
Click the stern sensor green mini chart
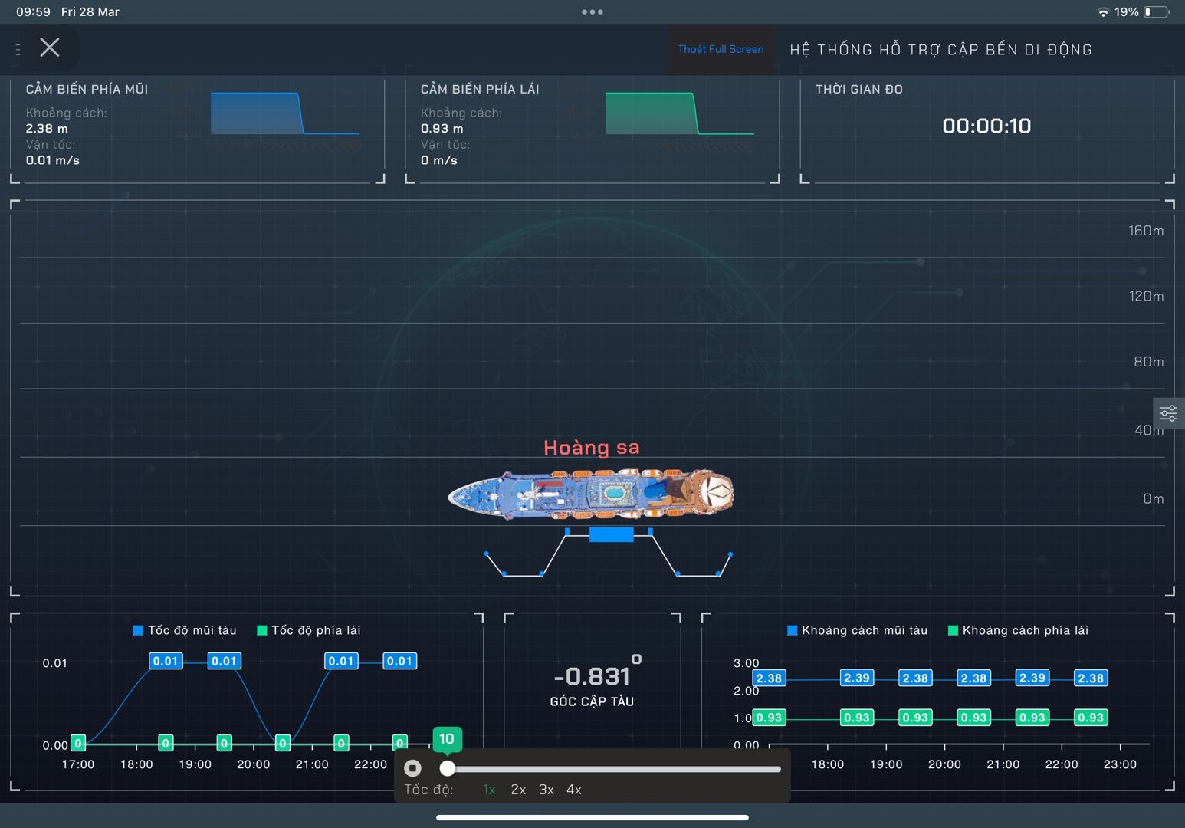coord(679,114)
